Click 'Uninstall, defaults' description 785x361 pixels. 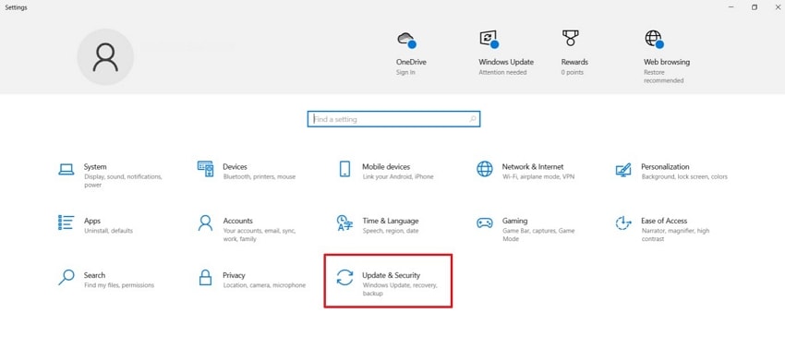point(108,231)
